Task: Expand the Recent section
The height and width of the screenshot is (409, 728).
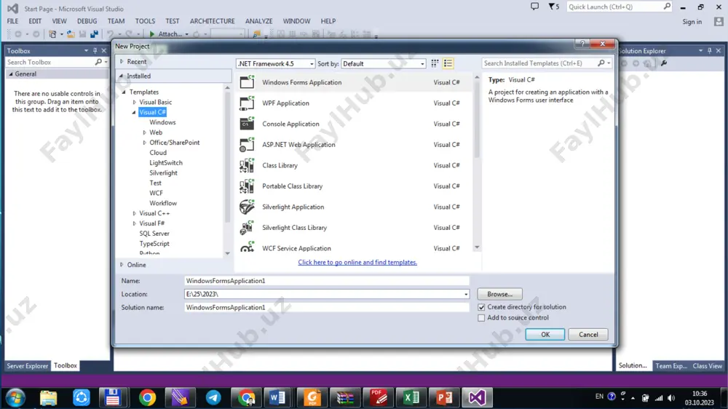Action: [122, 61]
